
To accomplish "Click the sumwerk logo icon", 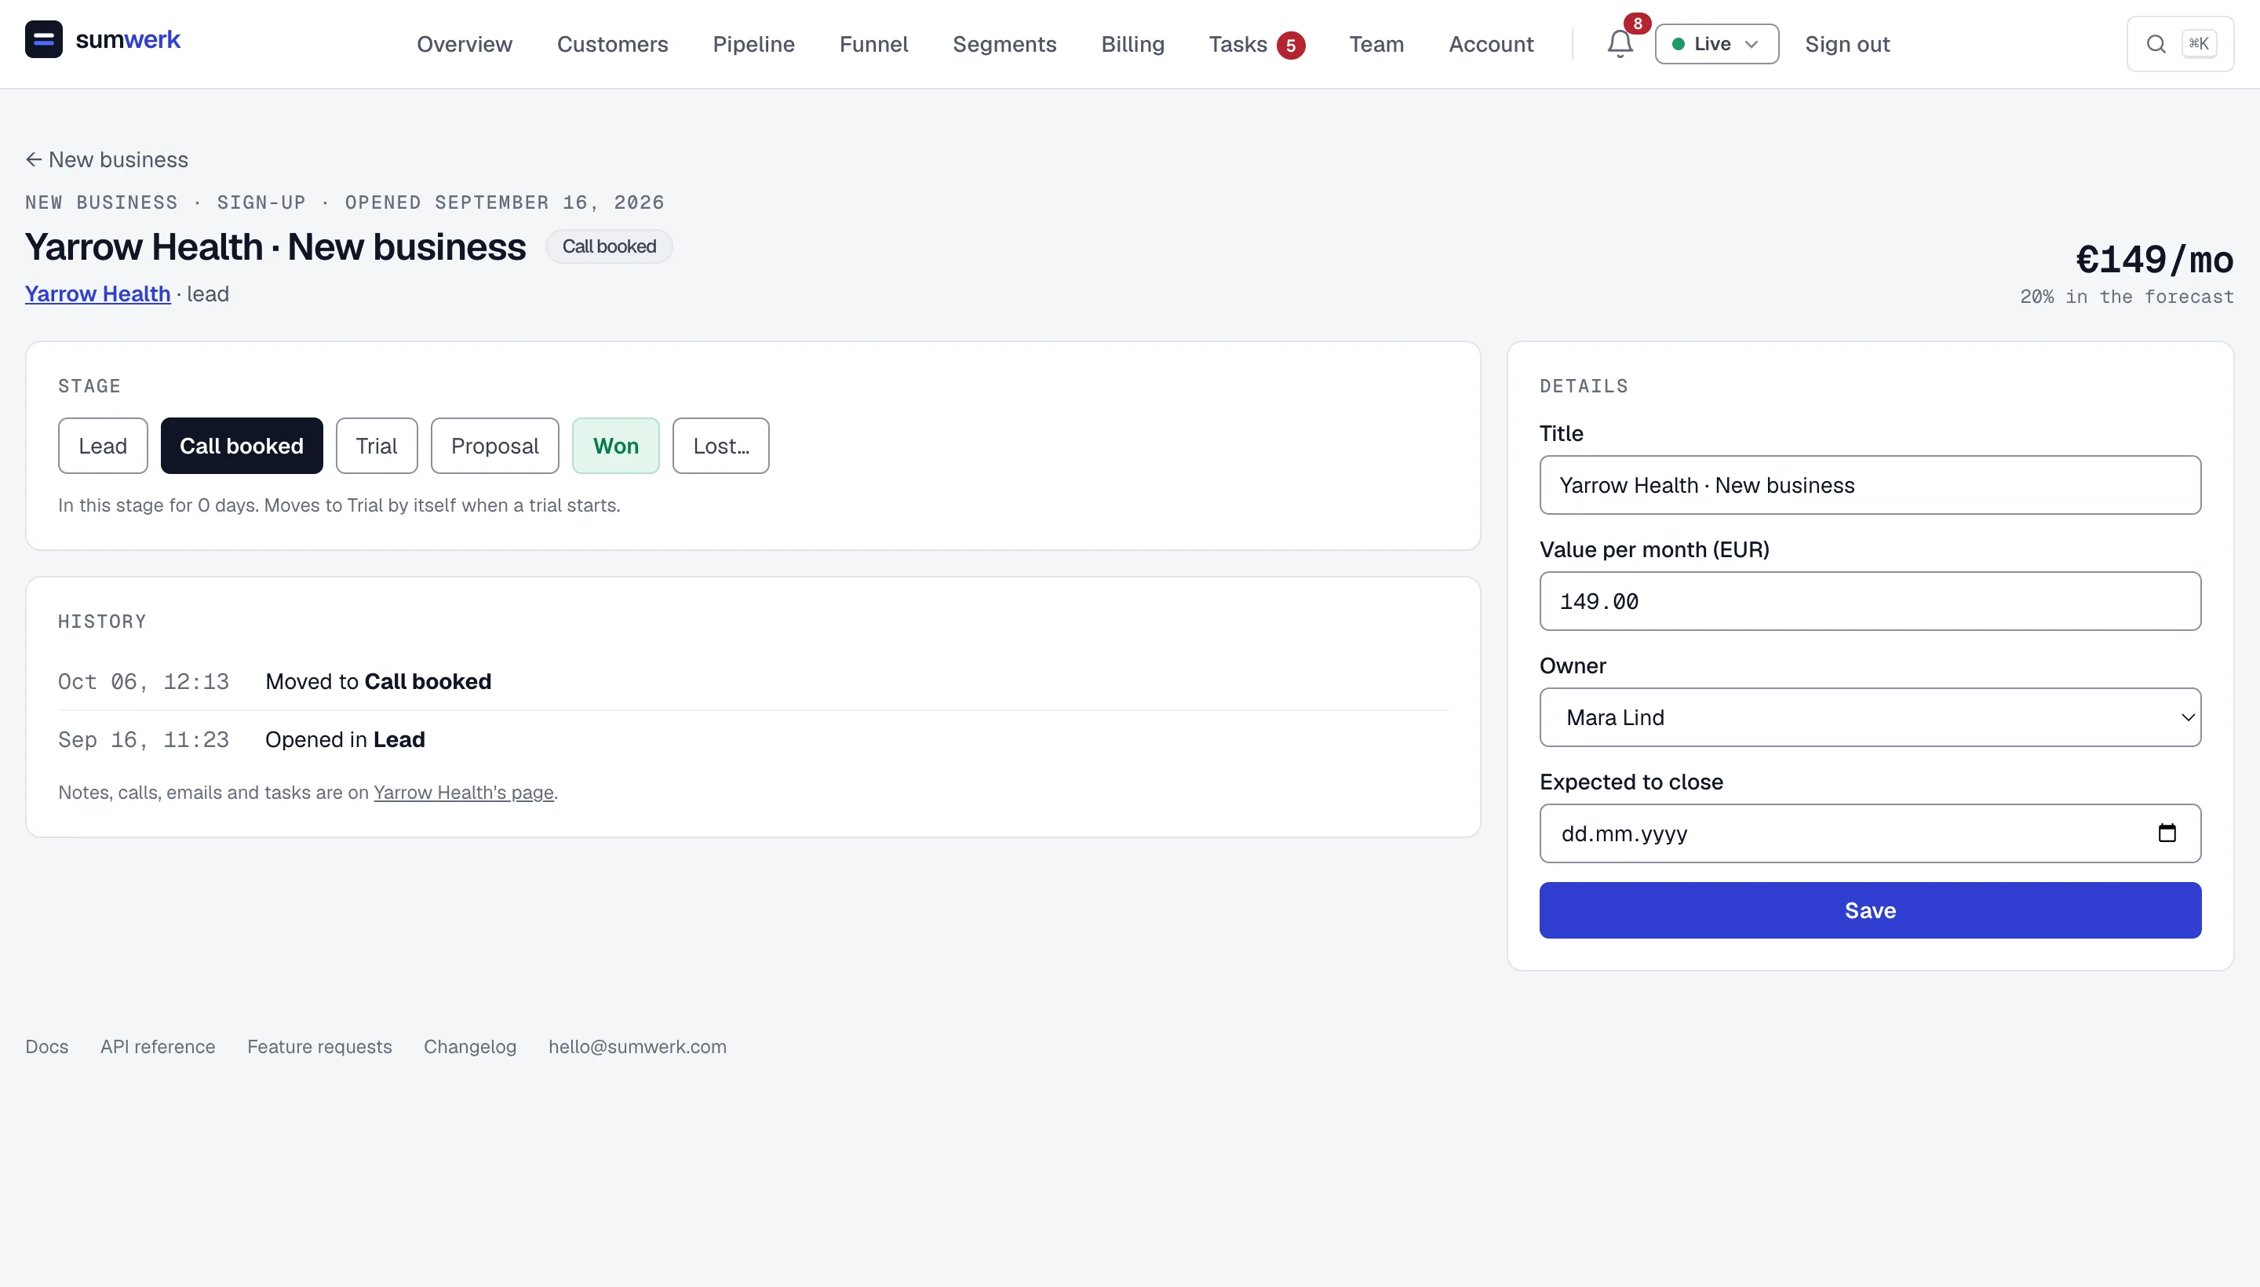I will [x=43, y=40].
